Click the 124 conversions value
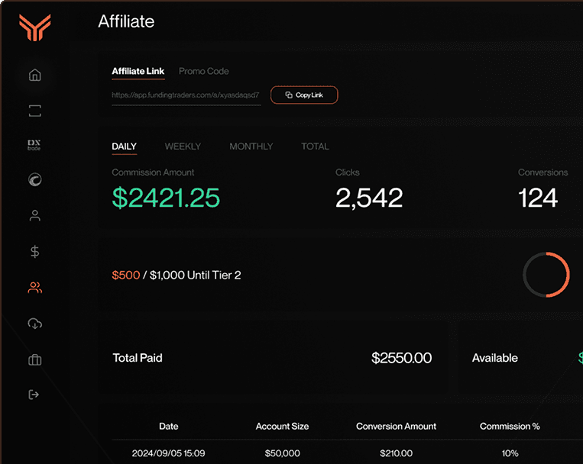 (x=538, y=198)
